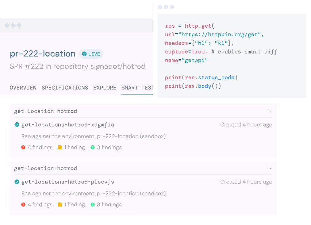
Task: Open pull request #222 link
Action: click(x=34, y=66)
